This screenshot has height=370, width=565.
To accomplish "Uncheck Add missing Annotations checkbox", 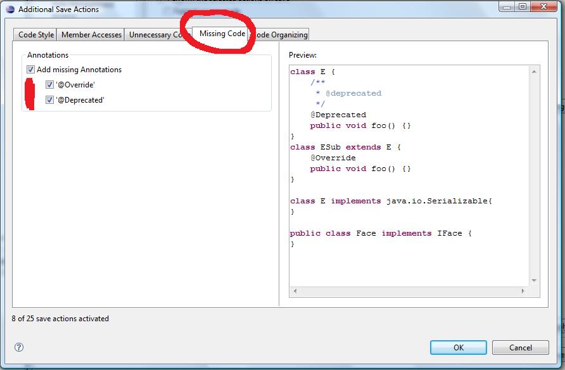I will tap(30, 70).
